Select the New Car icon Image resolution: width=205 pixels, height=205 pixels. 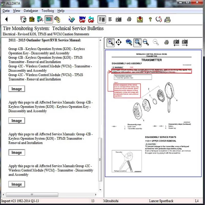82,19
